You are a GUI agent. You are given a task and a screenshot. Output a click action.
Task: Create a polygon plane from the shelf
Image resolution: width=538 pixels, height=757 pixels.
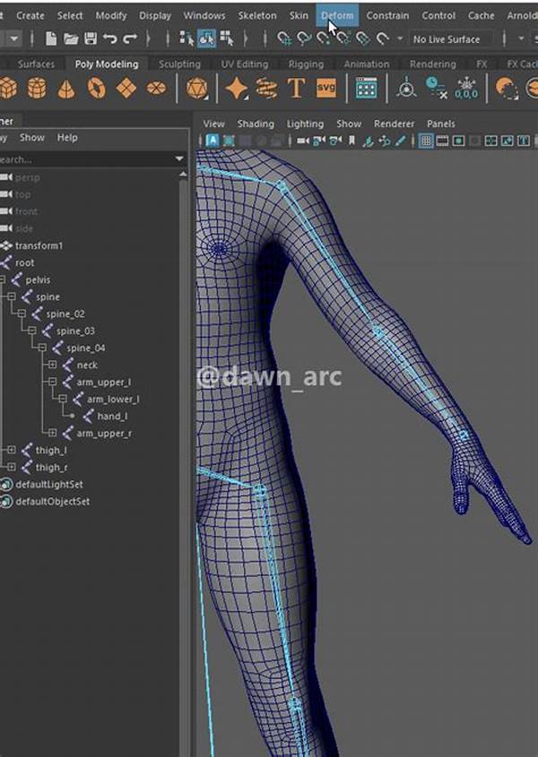click(126, 89)
